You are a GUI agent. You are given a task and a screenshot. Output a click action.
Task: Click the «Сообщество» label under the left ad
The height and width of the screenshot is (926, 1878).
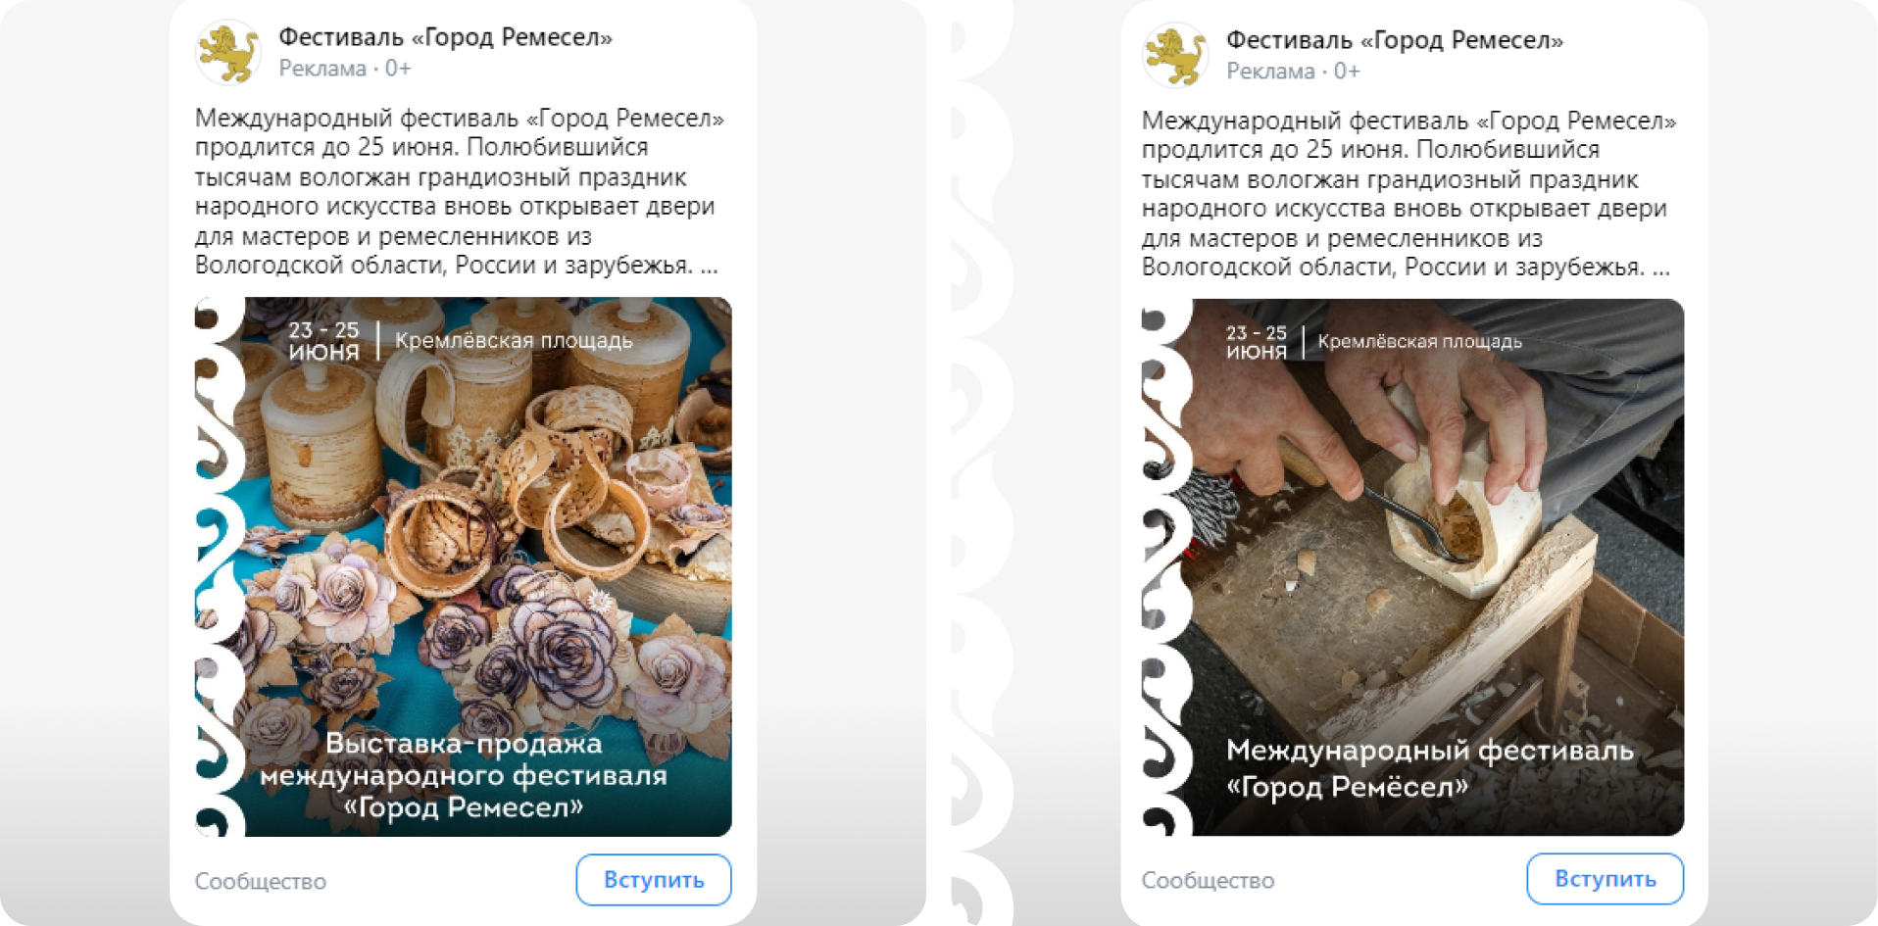click(261, 881)
